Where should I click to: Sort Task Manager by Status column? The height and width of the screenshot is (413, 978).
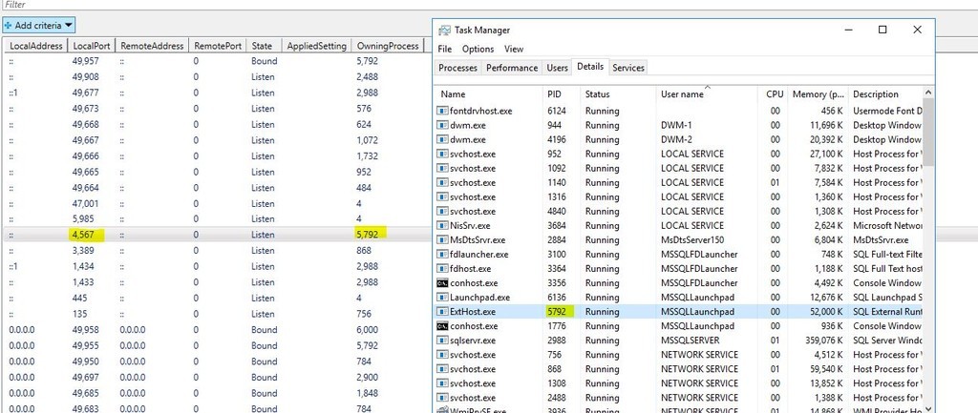(x=618, y=94)
